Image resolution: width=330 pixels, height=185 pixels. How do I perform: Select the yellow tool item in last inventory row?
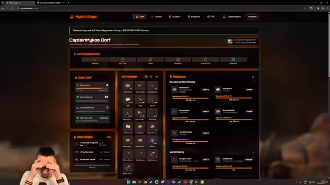(128, 168)
